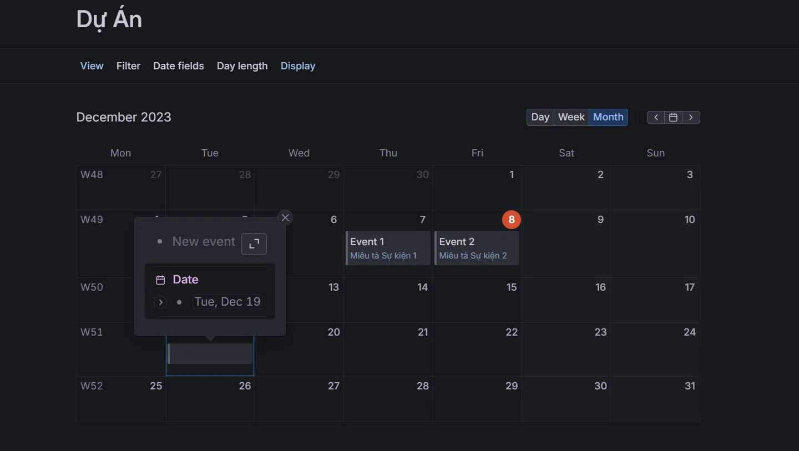Select week label W50

[x=92, y=287]
